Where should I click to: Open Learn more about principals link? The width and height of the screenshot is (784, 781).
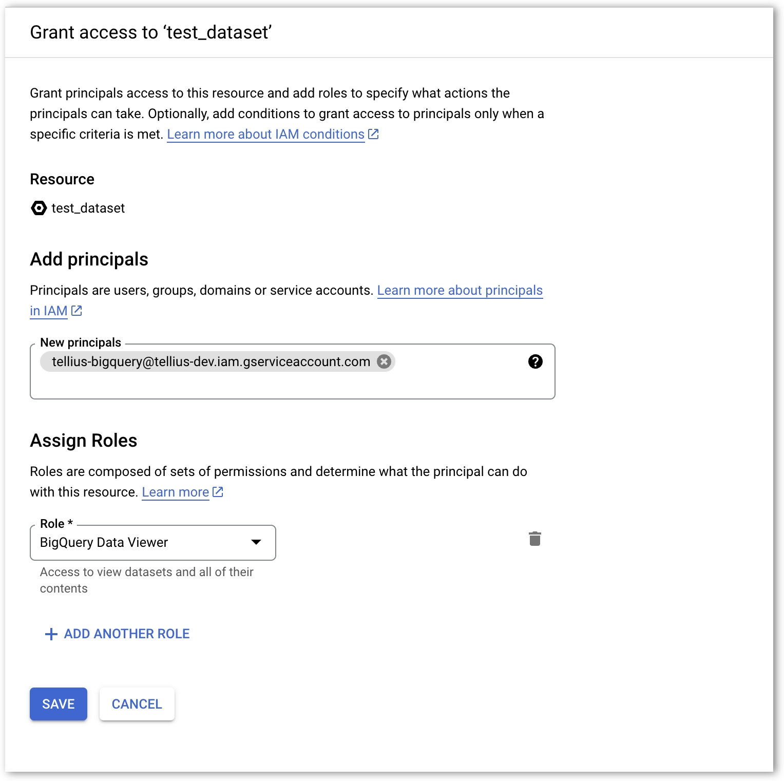(460, 290)
